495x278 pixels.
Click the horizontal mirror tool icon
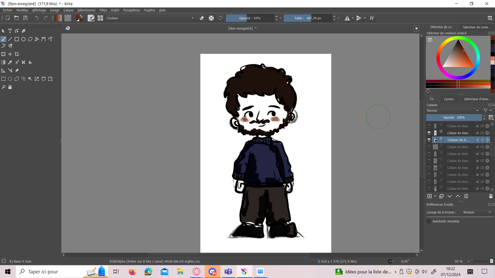click(347, 18)
